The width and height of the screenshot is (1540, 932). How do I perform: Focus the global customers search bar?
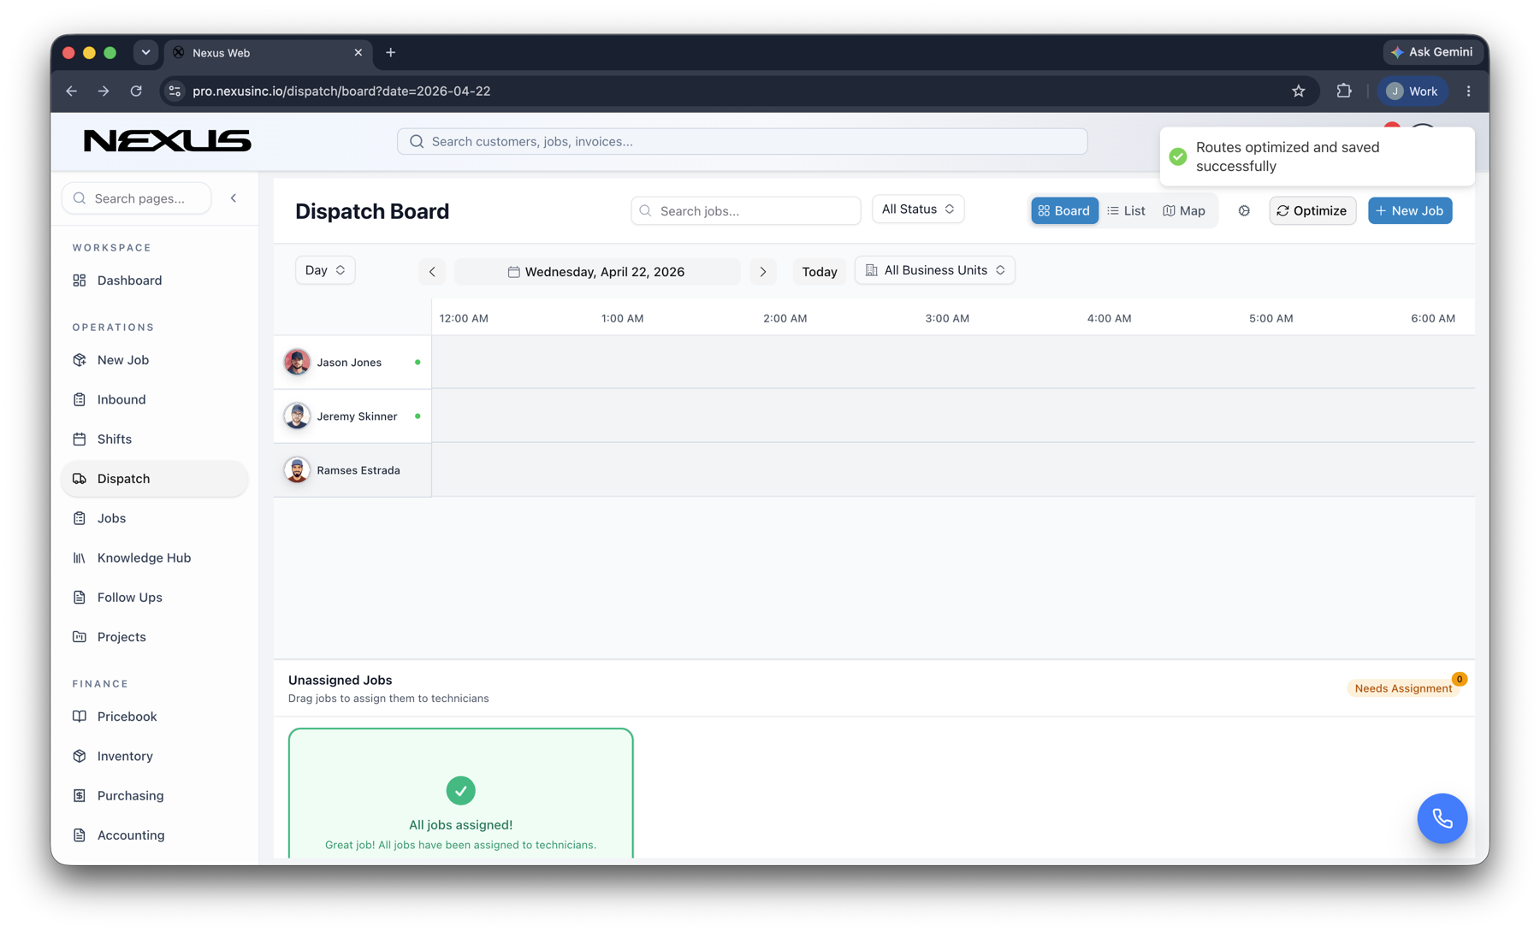click(x=742, y=141)
